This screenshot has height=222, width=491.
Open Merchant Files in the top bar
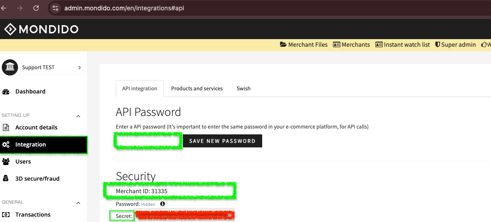(x=304, y=44)
